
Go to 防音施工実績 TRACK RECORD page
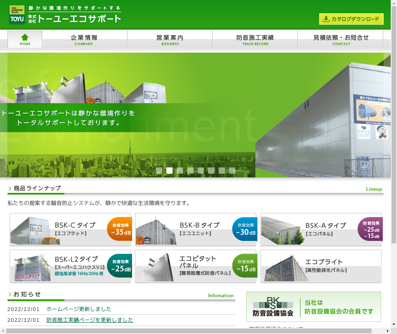pos(255,39)
